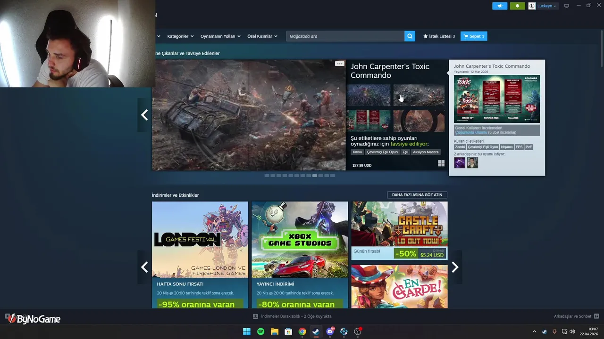Open the Xbox Game Studios publisher sale card

point(300,255)
